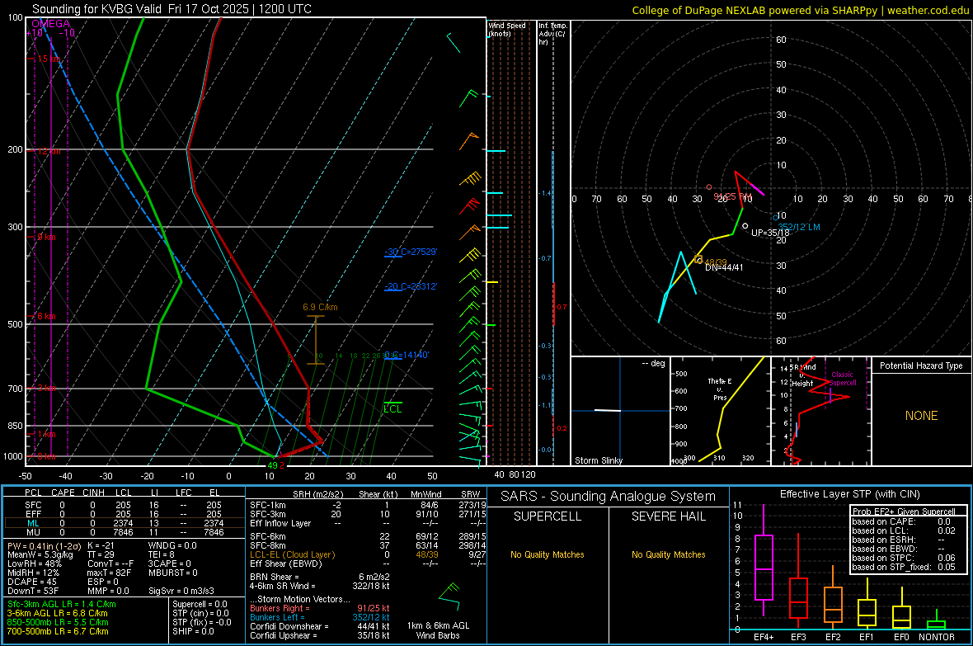Click the green 'LCL' marker on skew-T
Image resolution: width=973 pixels, height=646 pixels.
pyautogui.click(x=392, y=408)
